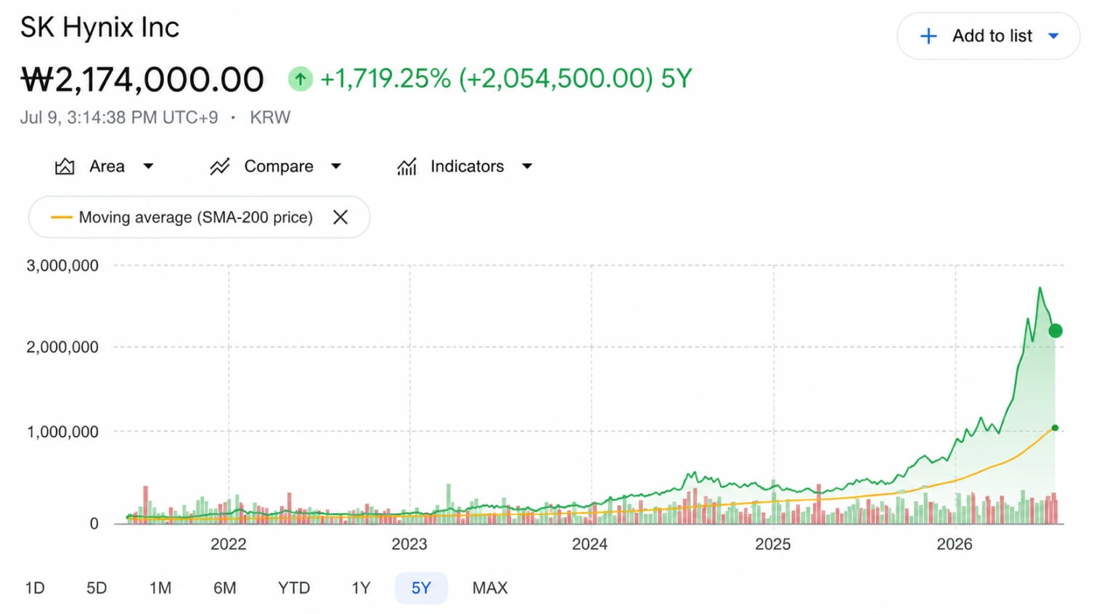
Task: Click the Moving average (SMA-200 price) label
Action: click(196, 217)
